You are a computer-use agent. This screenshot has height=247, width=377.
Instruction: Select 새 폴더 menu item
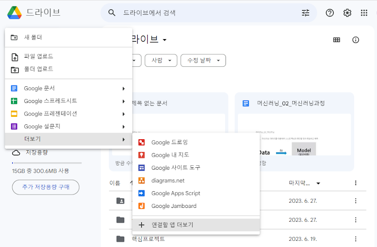click(x=68, y=38)
